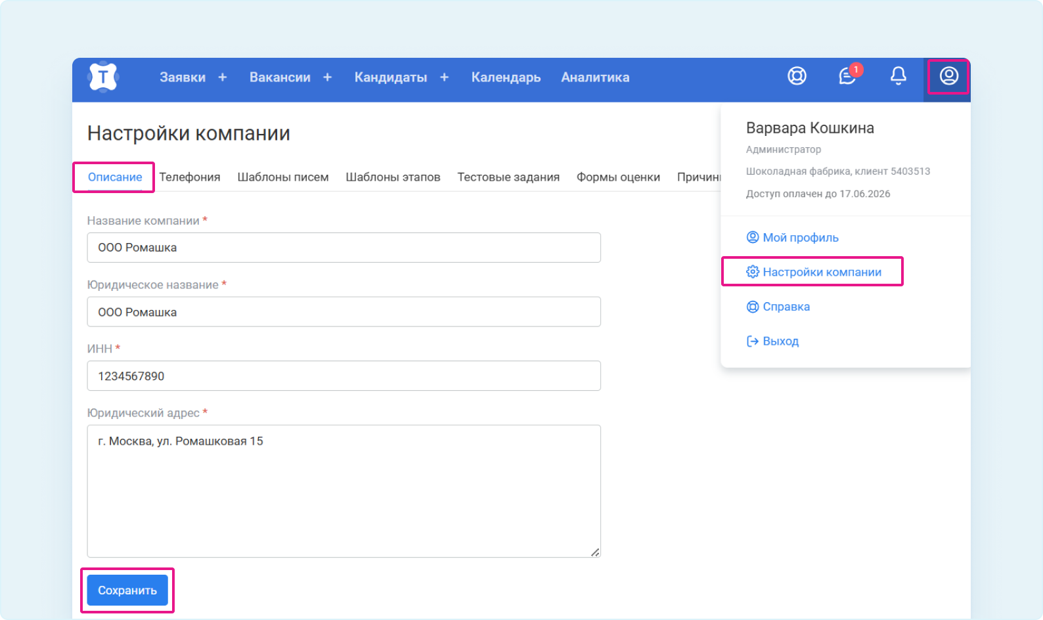Viewport: 1043px width, 620px height.
Task: Click Выход to log out
Action: 780,342
